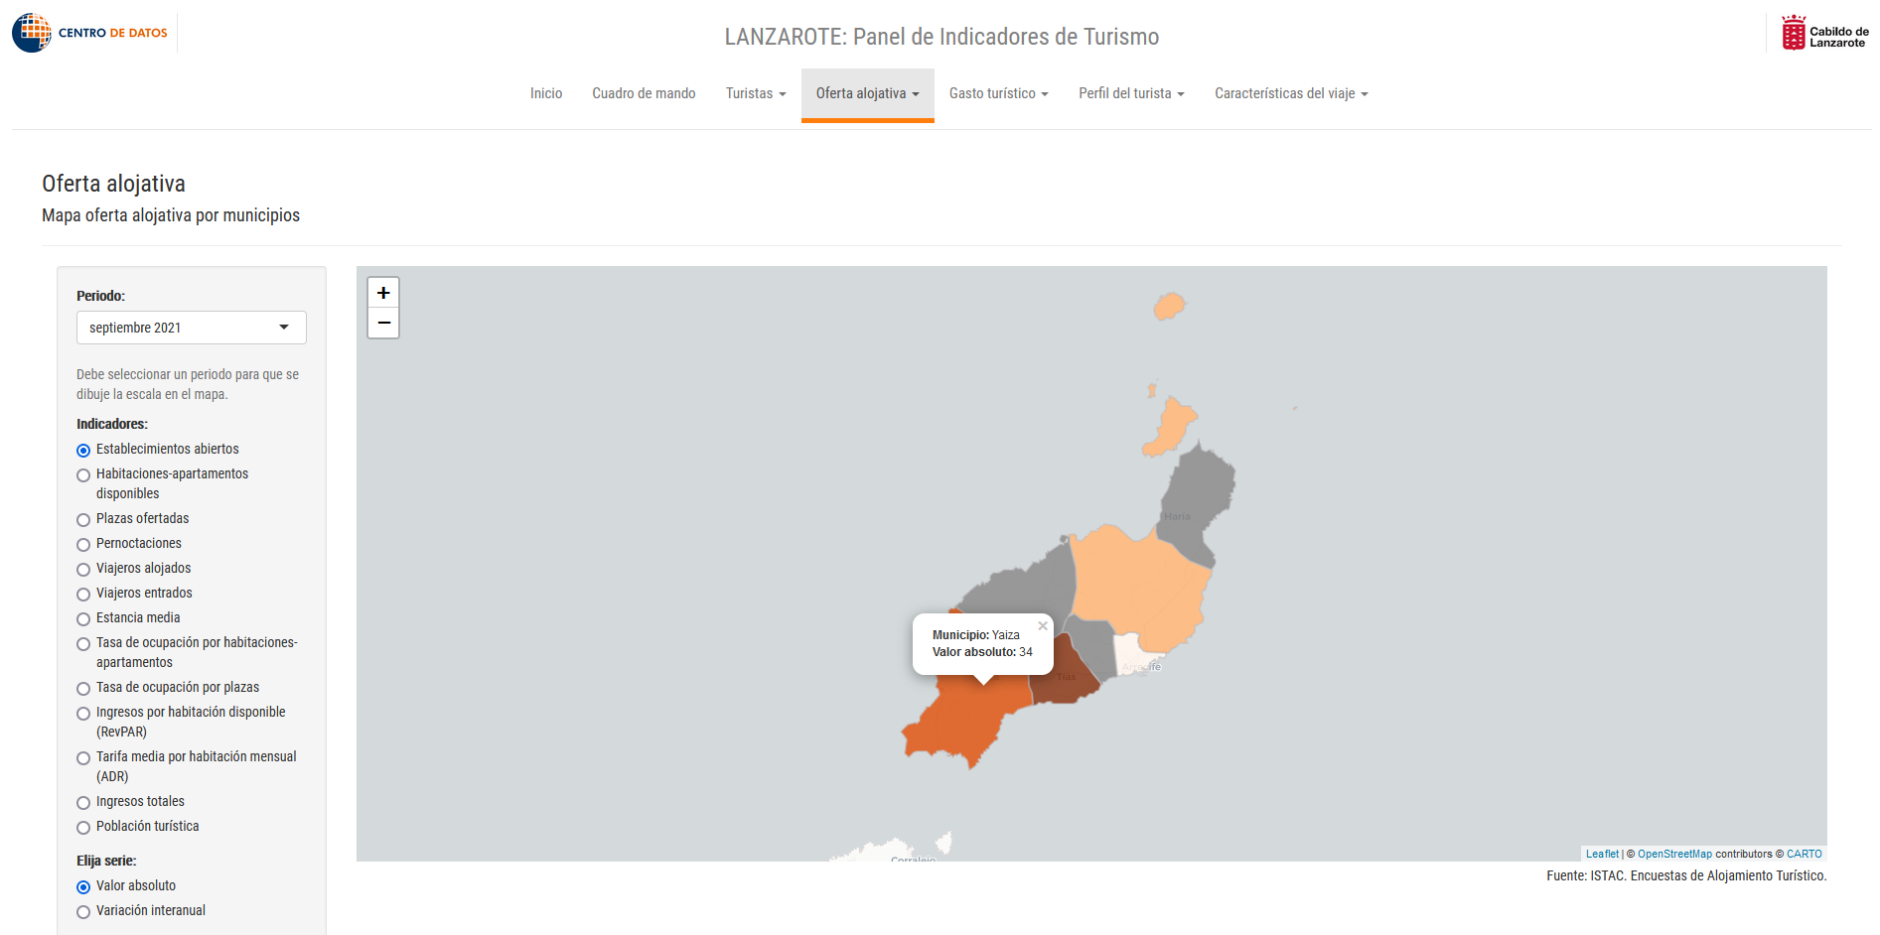This screenshot has width=1880, height=935.
Task: Select Tasa de ocupación por plazas
Action: coord(83,689)
